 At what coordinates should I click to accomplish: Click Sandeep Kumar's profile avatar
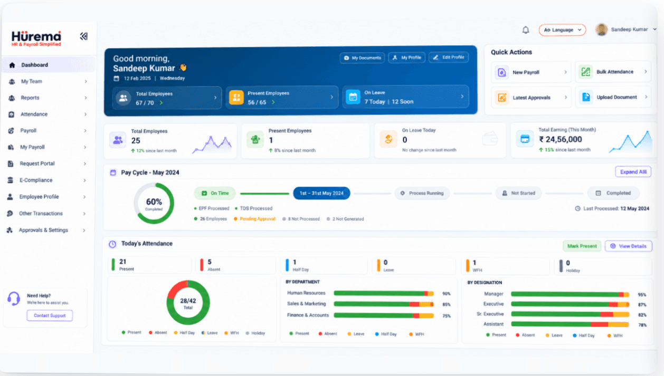tap(601, 30)
